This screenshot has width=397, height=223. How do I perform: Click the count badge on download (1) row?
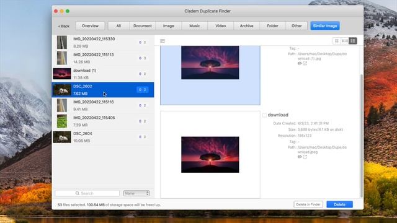[x=142, y=74]
